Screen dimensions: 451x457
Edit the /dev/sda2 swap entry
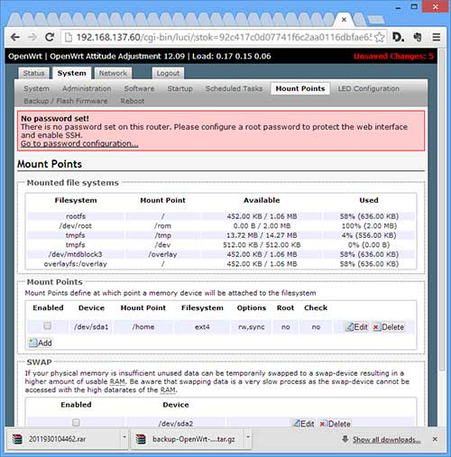click(x=303, y=424)
